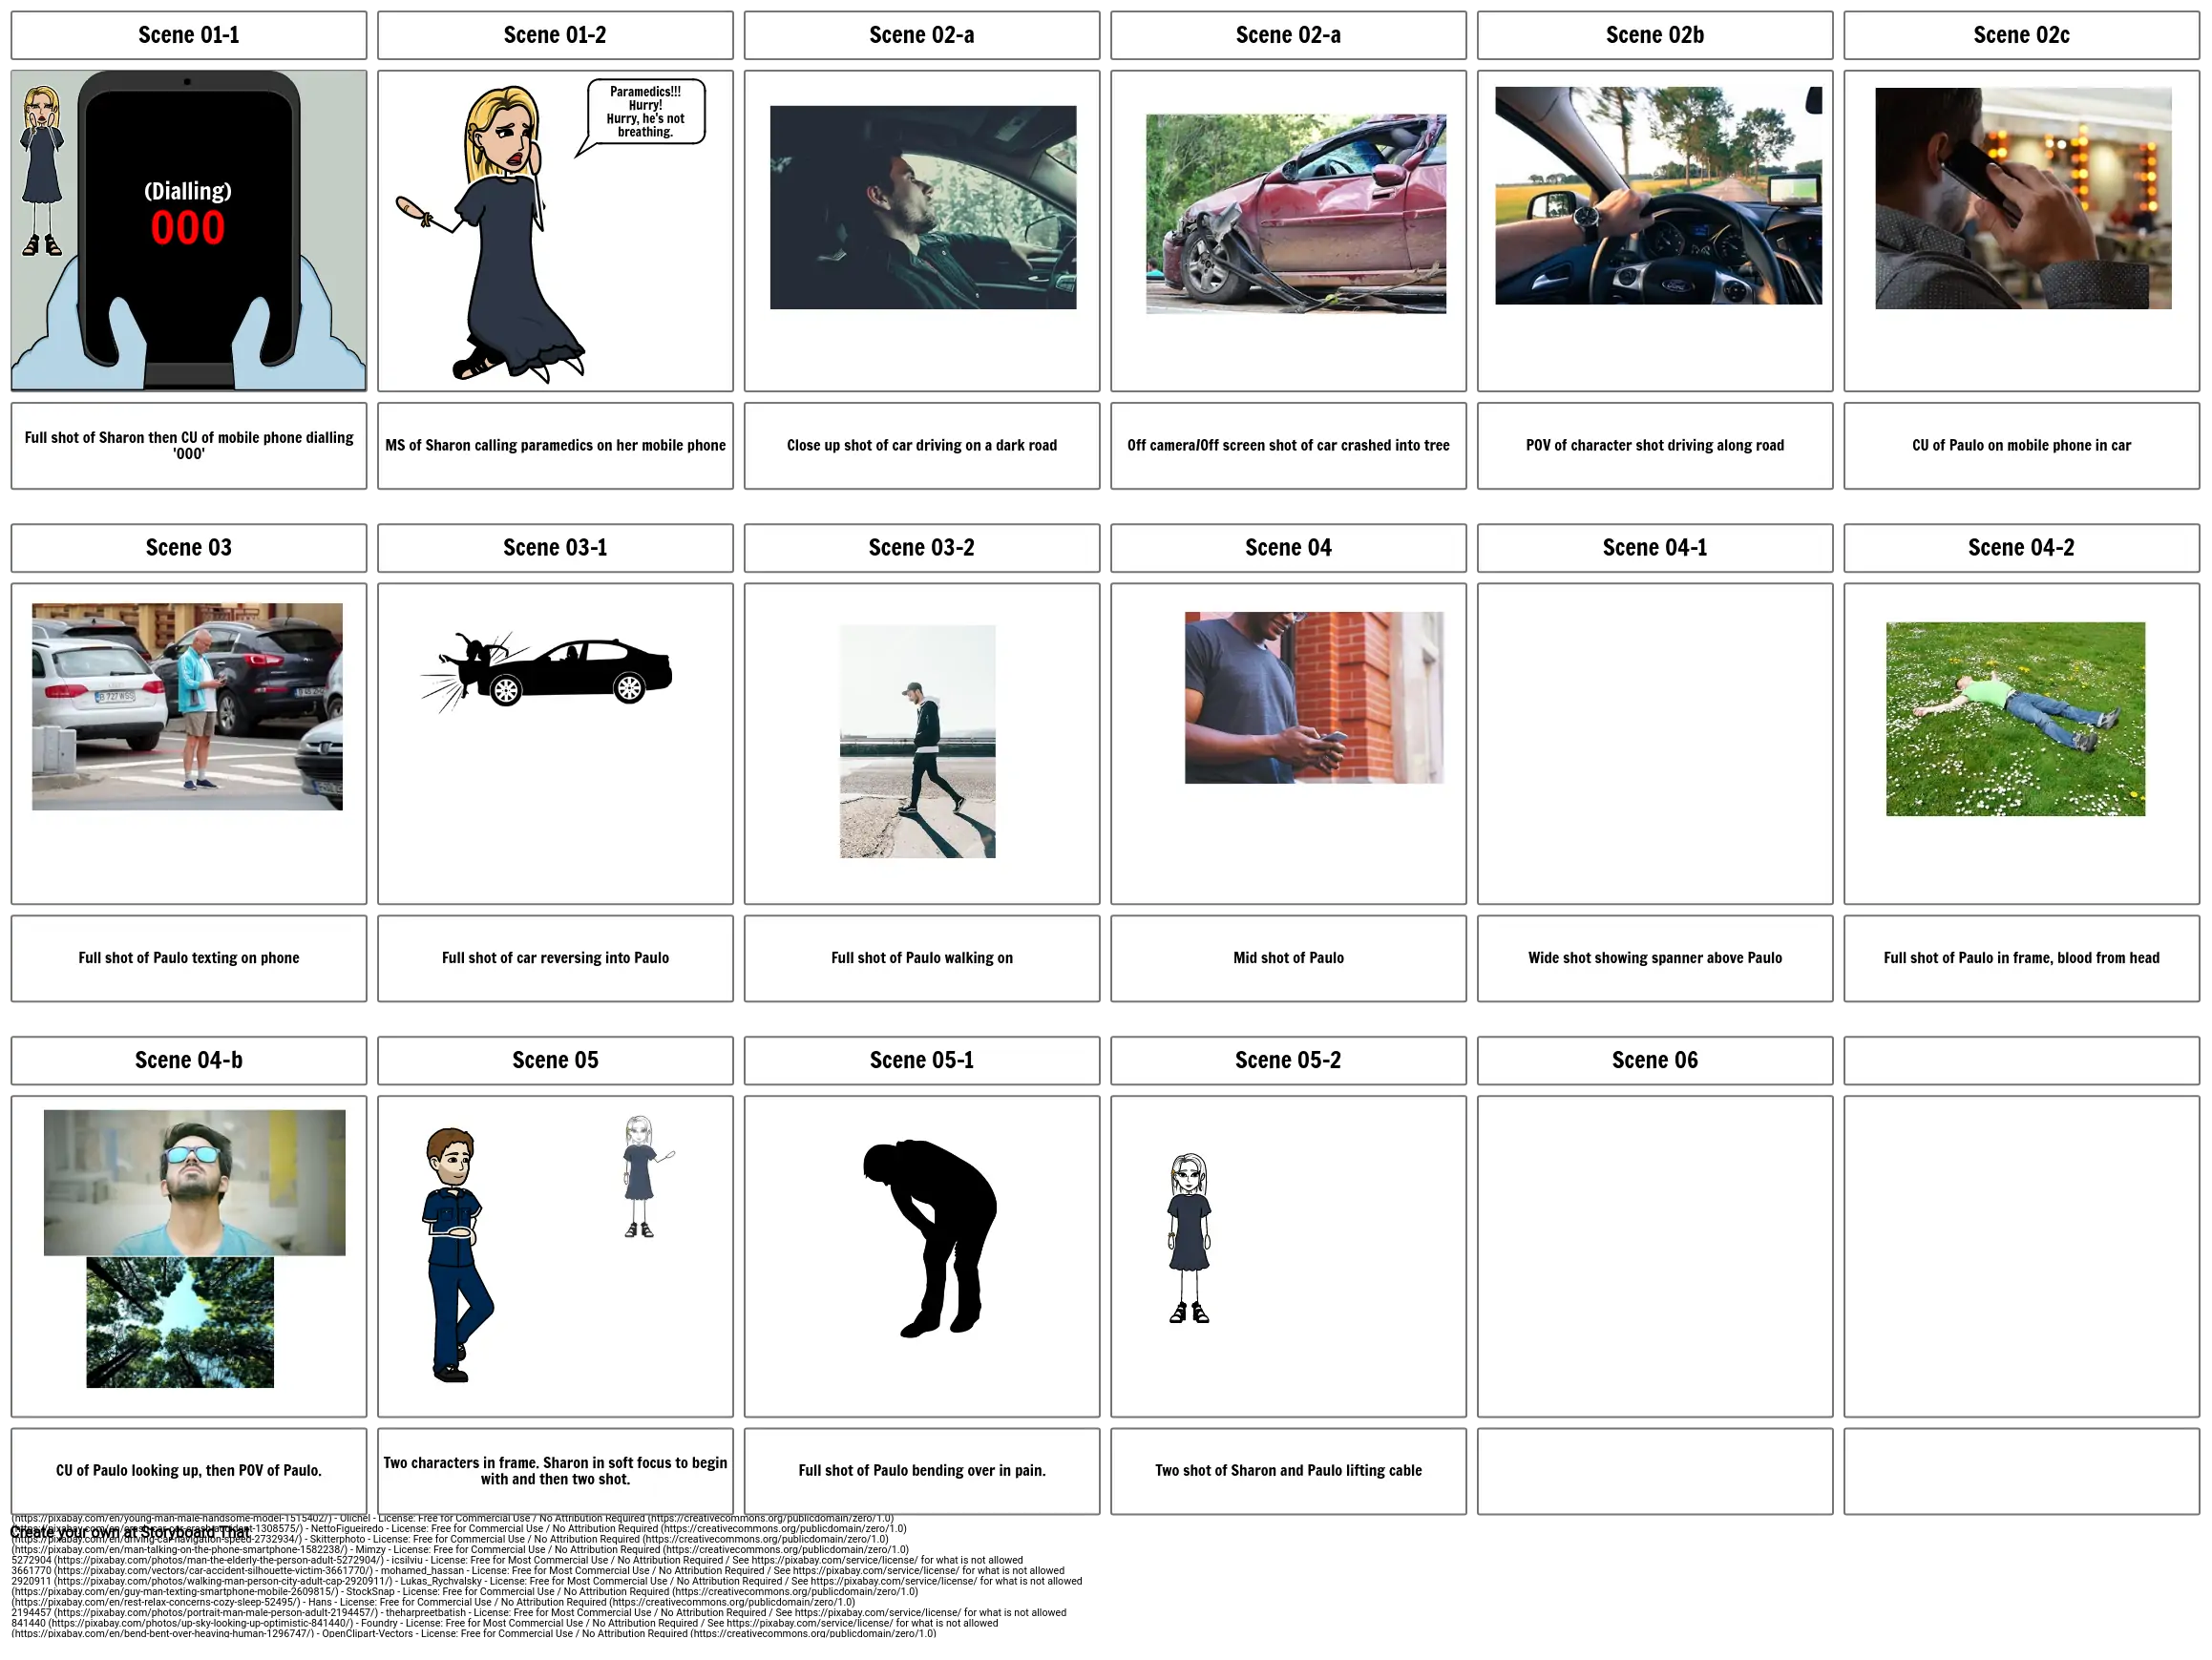Image resolution: width=2212 pixels, height=1660 pixels.
Task: Select Scene 04-b Paulo looking up panel
Action: pyautogui.click(x=190, y=1202)
